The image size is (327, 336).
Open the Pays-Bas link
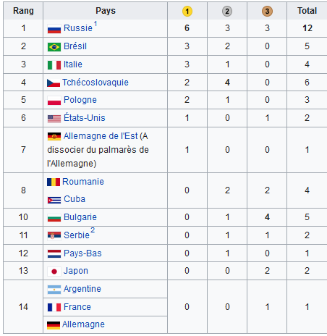[82, 253]
